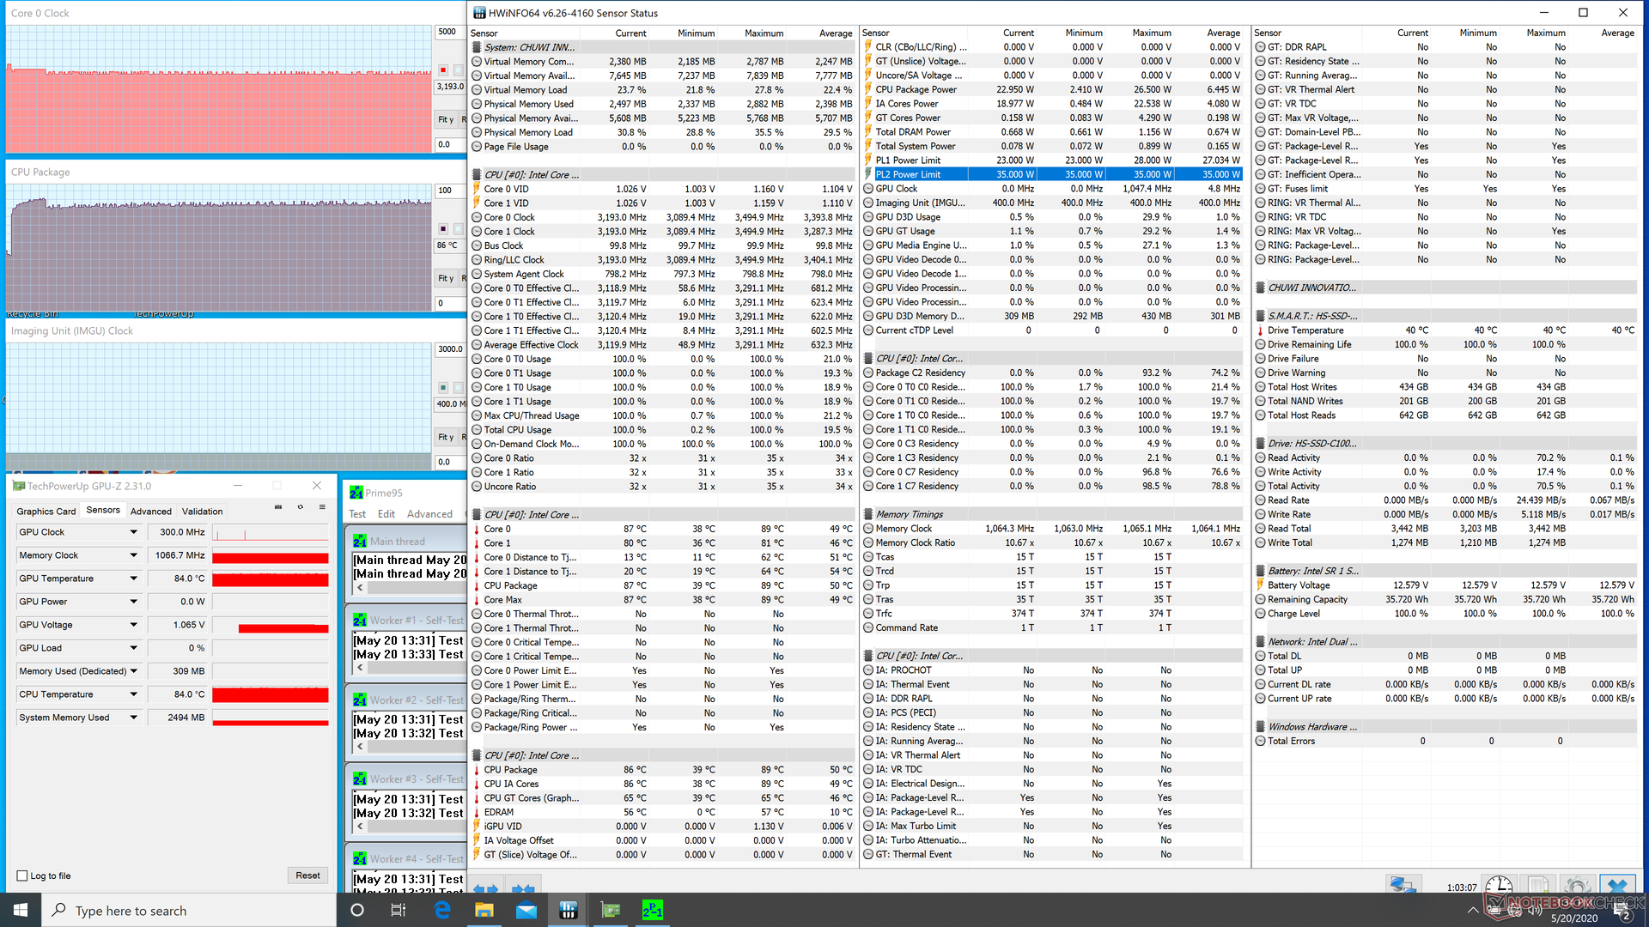Viewport: 1649px width, 927px height.
Task: Show hidden system tray icons
Action: point(1473,911)
